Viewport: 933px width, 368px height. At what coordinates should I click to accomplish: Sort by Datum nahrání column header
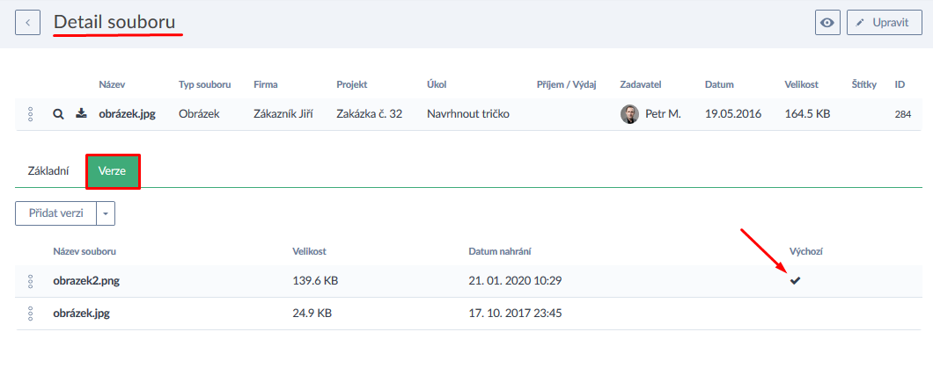(498, 252)
